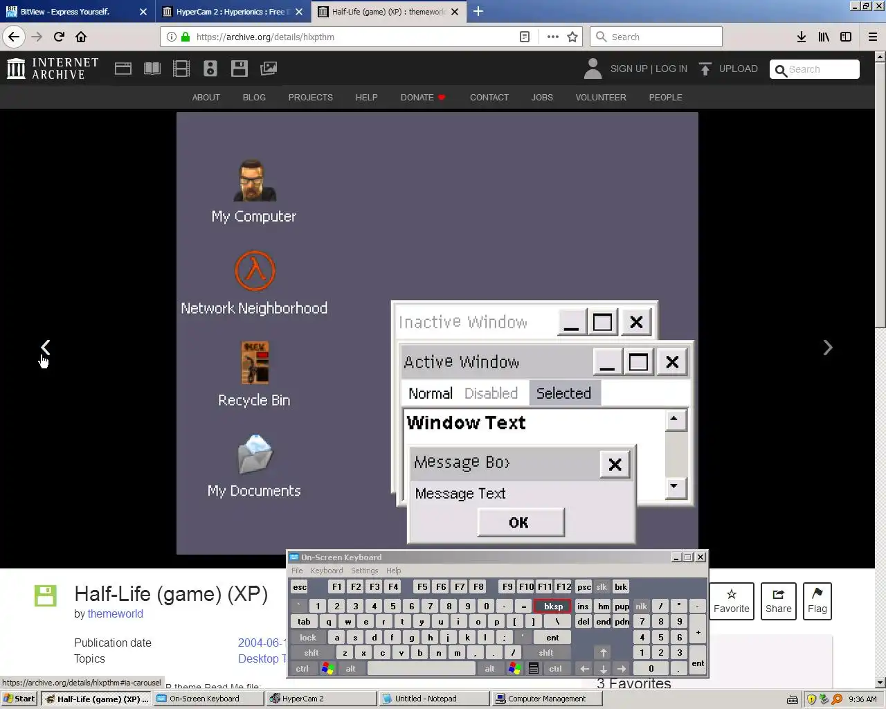Open the Software floppy icon in header
The image size is (886, 709).
239,69
